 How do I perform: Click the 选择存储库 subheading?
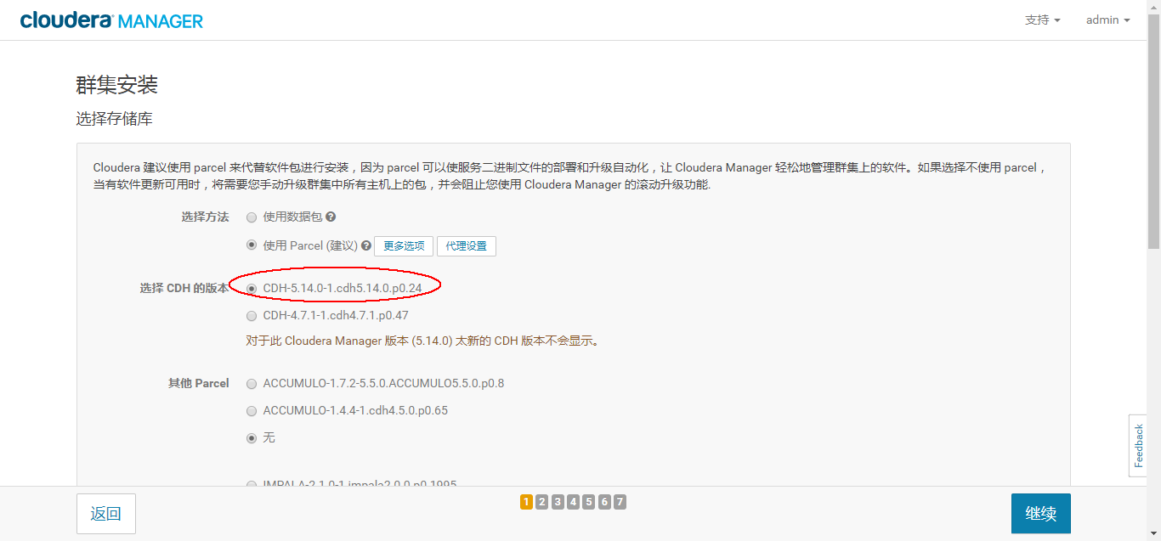(115, 120)
